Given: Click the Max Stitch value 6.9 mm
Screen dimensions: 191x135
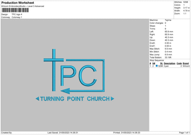Looking at the screenshot, I should pos(168,49).
